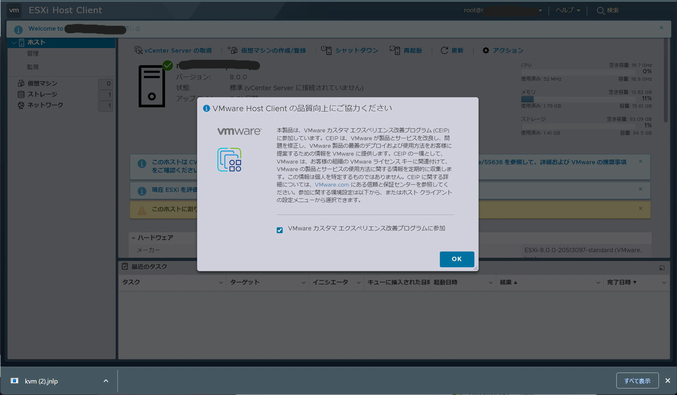Toggle the CEIP participation checkbox

(280, 230)
